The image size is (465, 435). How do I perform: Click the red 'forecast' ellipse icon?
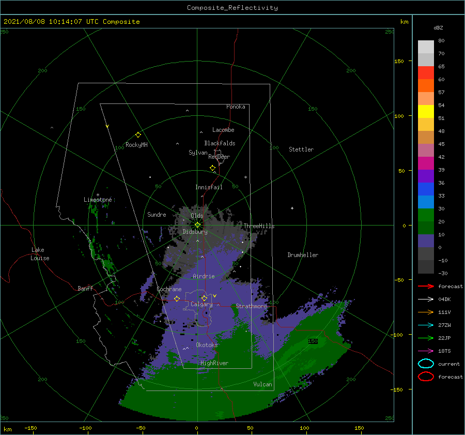click(426, 377)
